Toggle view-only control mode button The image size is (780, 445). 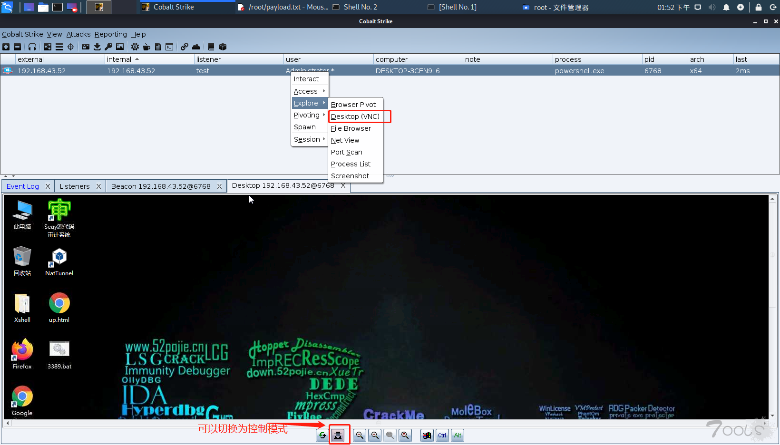[x=338, y=435]
